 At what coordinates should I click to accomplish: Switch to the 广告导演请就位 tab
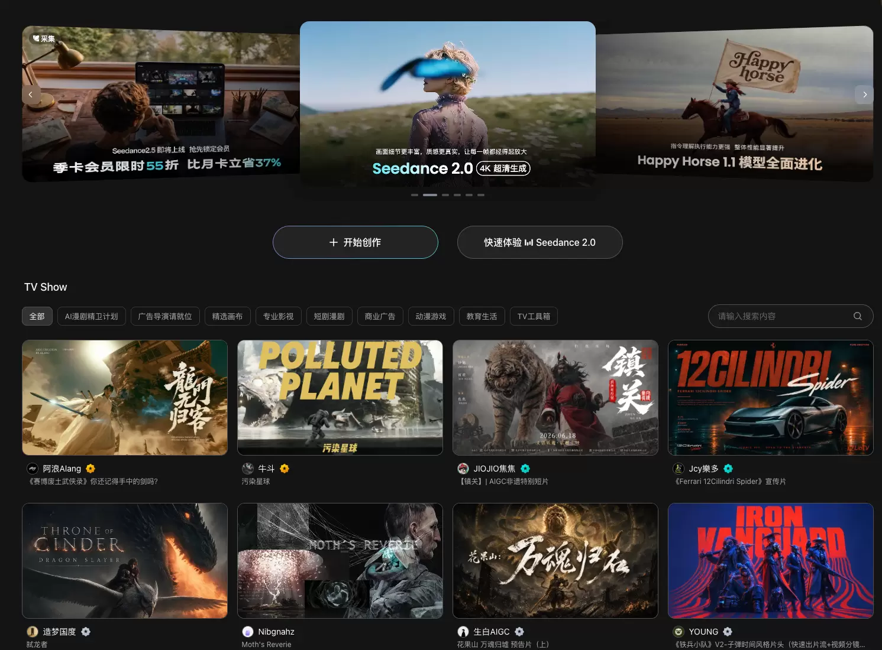(x=165, y=316)
